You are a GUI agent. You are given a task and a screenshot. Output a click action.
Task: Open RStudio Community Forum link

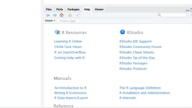[140, 47]
